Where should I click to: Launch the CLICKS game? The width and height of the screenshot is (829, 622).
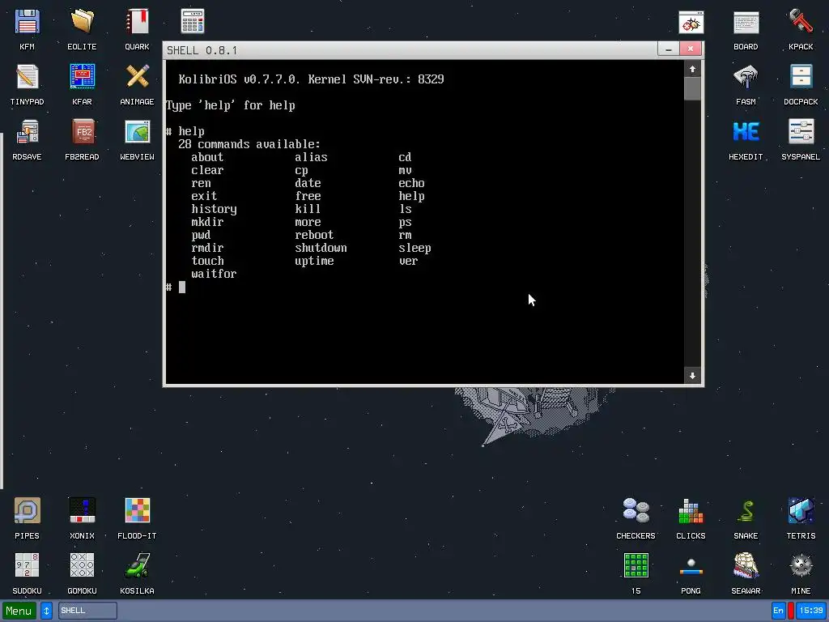691,511
